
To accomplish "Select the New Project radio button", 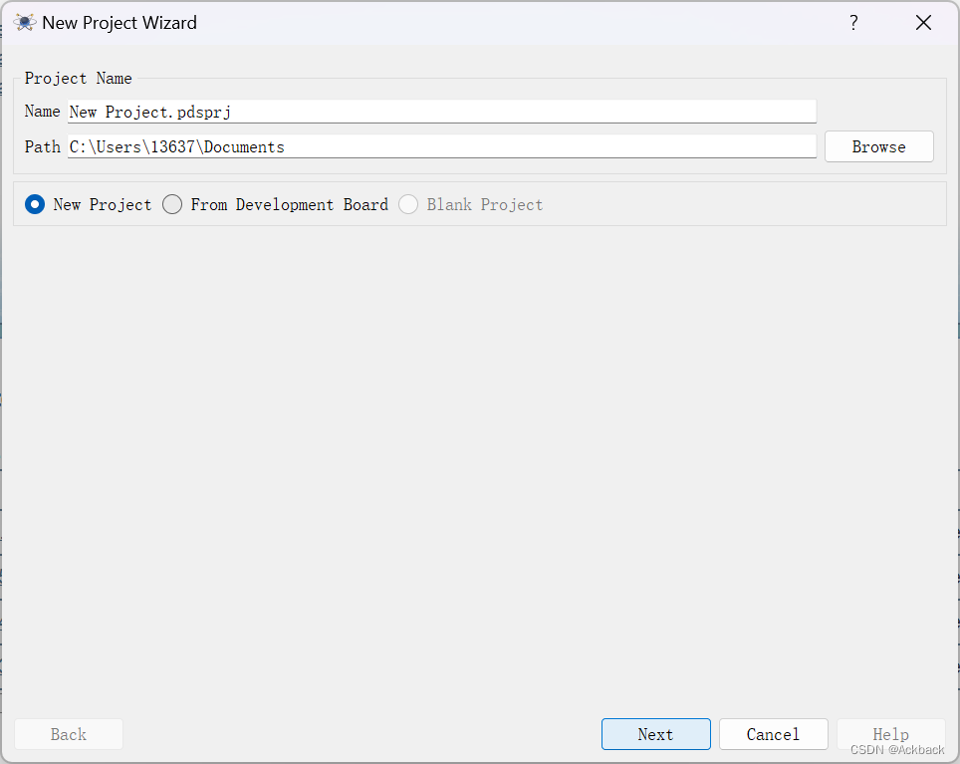I will (35, 204).
